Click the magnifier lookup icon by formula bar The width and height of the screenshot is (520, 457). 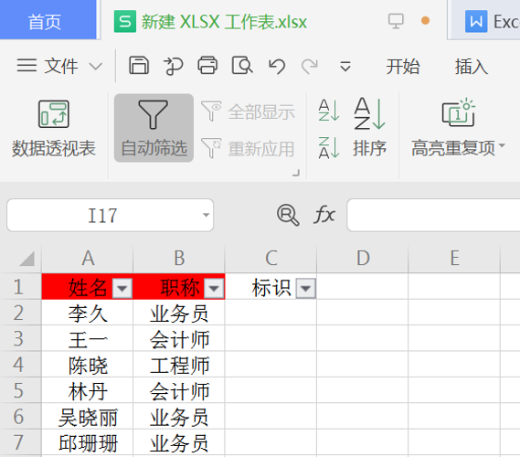tap(288, 215)
